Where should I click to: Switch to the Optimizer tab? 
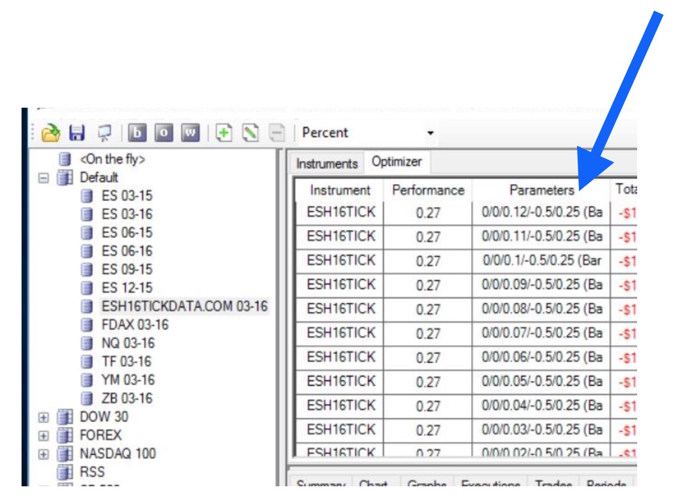(x=397, y=162)
